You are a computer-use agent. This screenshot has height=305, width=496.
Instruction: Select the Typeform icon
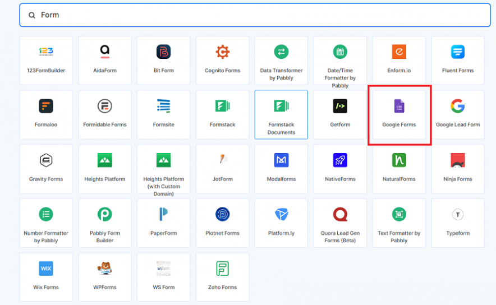(x=458, y=215)
